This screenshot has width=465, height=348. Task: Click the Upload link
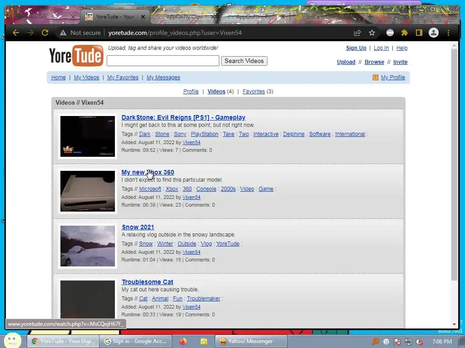pyautogui.click(x=346, y=62)
